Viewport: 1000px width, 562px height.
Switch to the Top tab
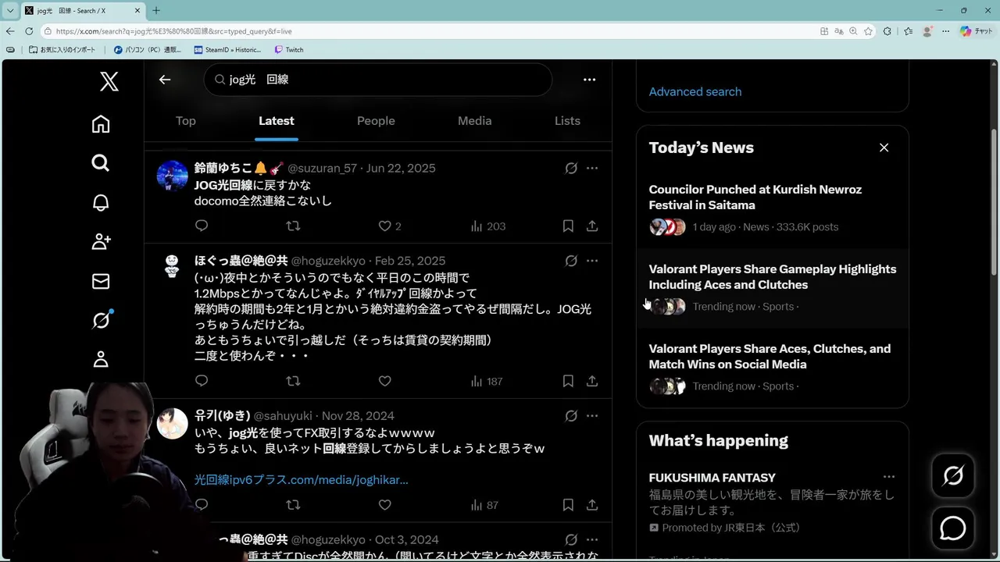tap(186, 121)
